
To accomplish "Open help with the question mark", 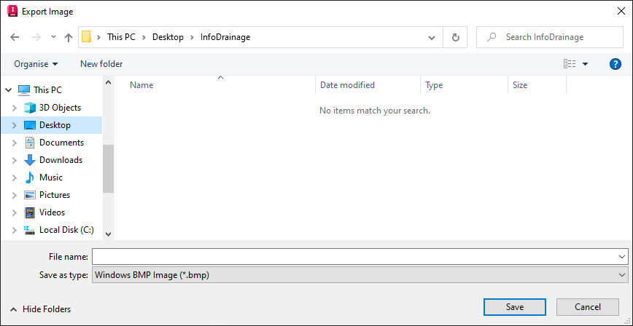I will coord(615,63).
